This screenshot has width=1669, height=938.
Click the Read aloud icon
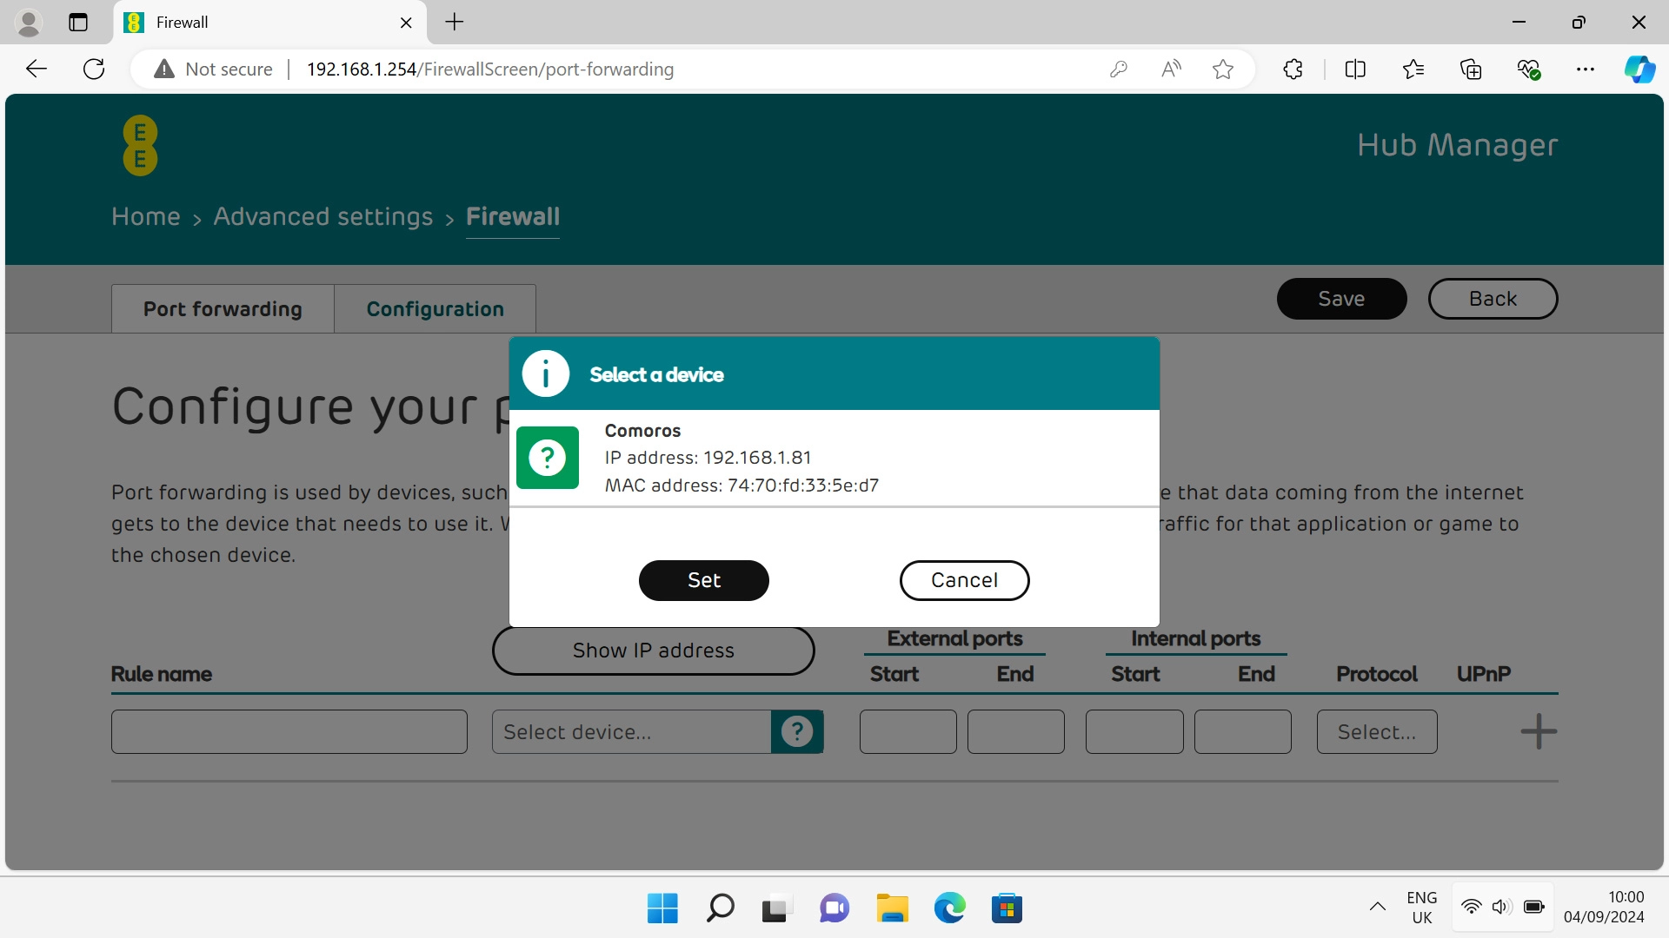[x=1170, y=69]
